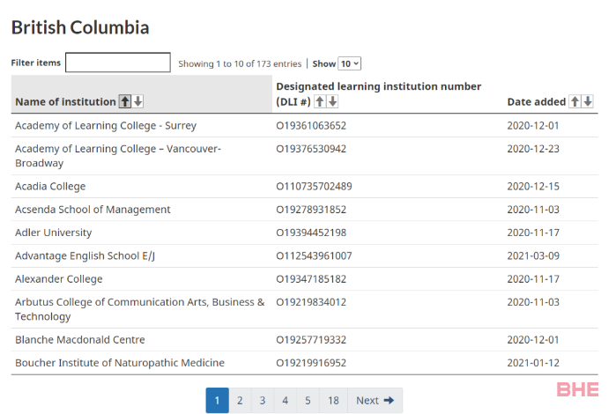Image resolution: width=616 pixels, height=414 pixels.
Task: Click DLI number O19219916952
Action: click(x=311, y=363)
